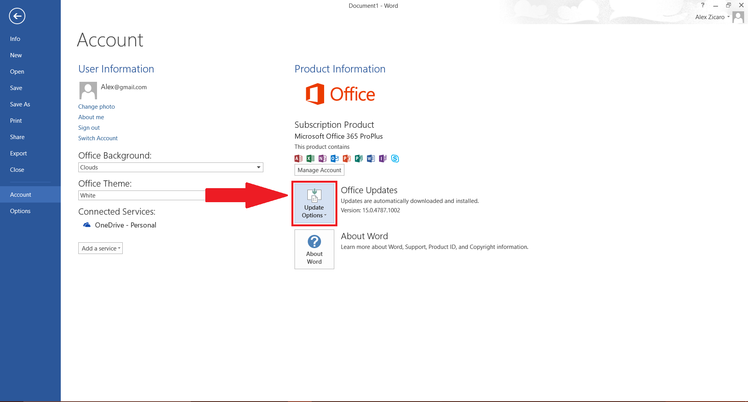Click the Sign out link
748x402 pixels.
pos(89,128)
